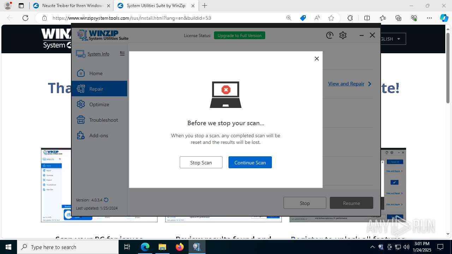The height and width of the screenshot is (254, 452).
Task: Open the language dropdown on webpage
Action: click(393, 39)
